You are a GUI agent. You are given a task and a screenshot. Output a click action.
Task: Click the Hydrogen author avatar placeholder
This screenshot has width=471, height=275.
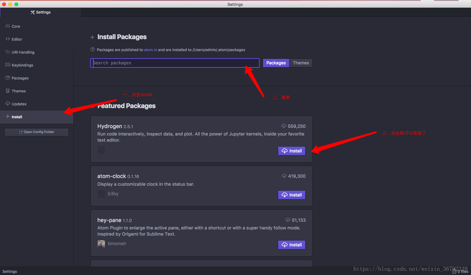(101, 150)
